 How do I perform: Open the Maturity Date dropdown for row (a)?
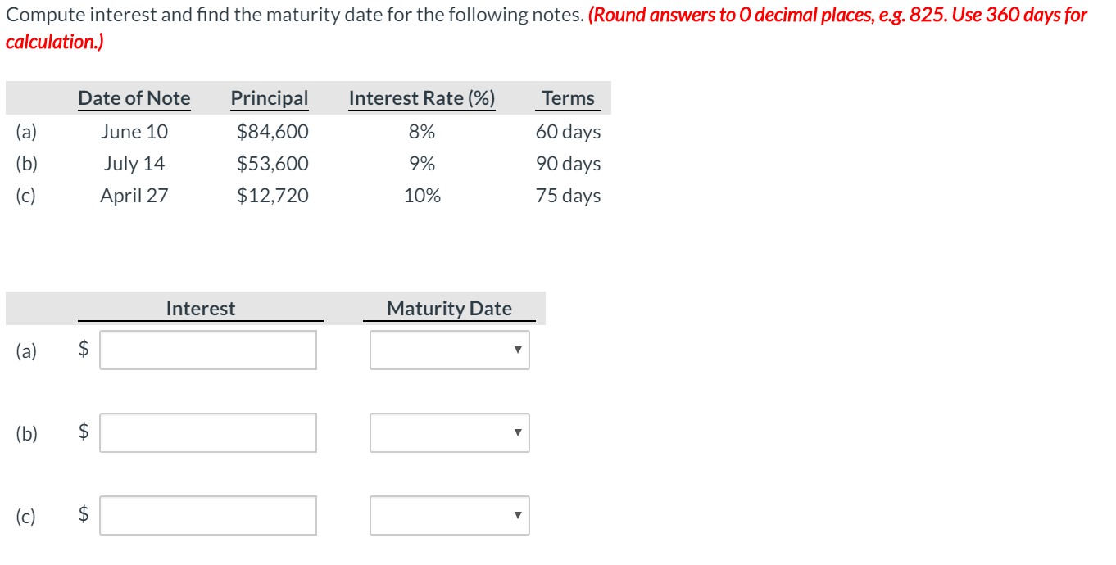pyautogui.click(x=449, y=350)
